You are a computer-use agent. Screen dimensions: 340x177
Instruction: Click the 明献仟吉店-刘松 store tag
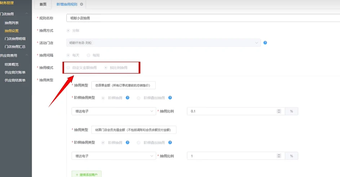[x=80, y=43]
